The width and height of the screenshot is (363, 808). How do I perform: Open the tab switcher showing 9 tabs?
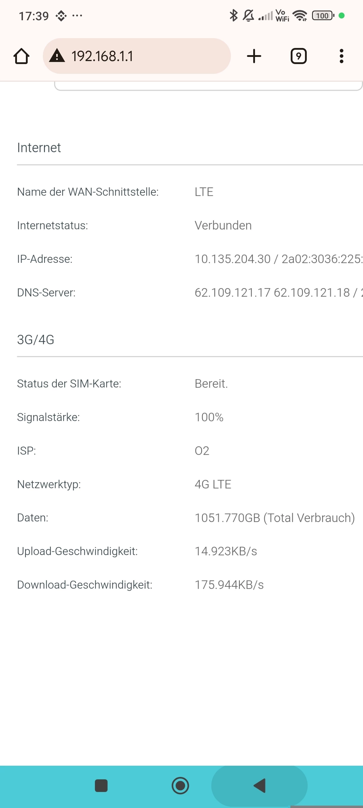coord(298,57)
